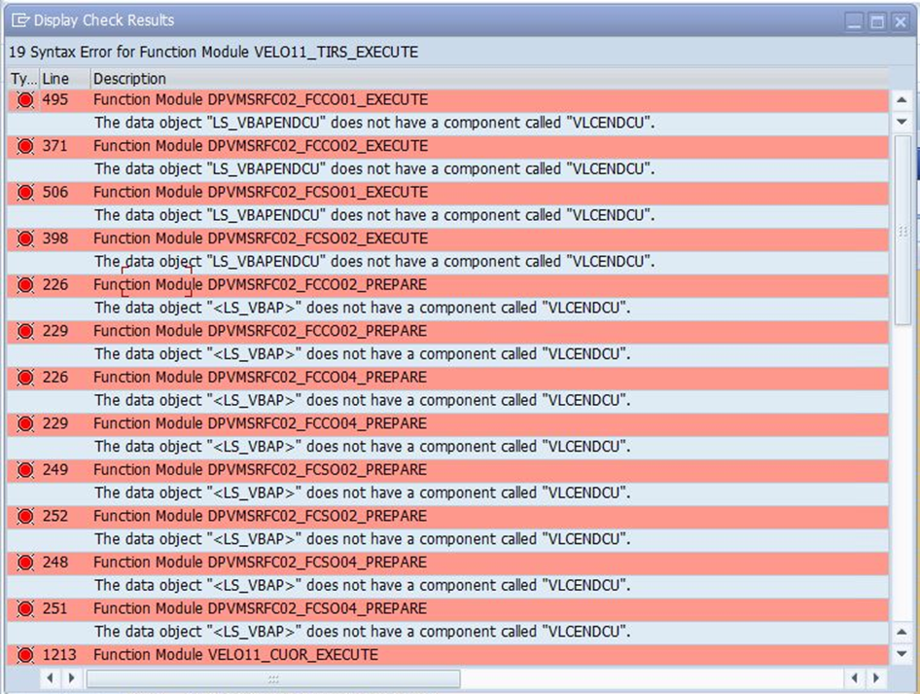The height and width of the screenshot is (694, 920).
Task: Click the red error icon for line 252
Action: [x=25, y=516]
